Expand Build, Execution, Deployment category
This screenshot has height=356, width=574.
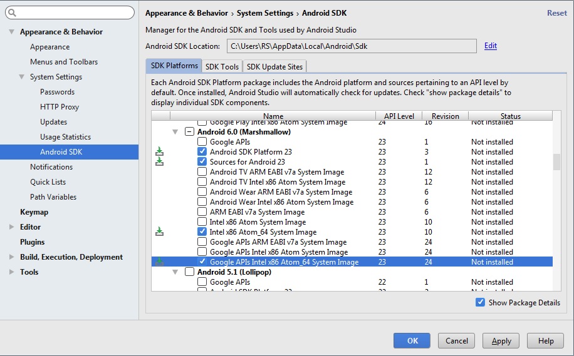click(12, 257)
